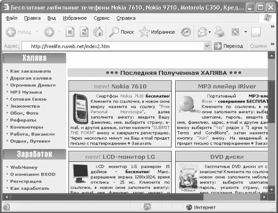Go to the Home page icon
278x213 pixels.
98,32
